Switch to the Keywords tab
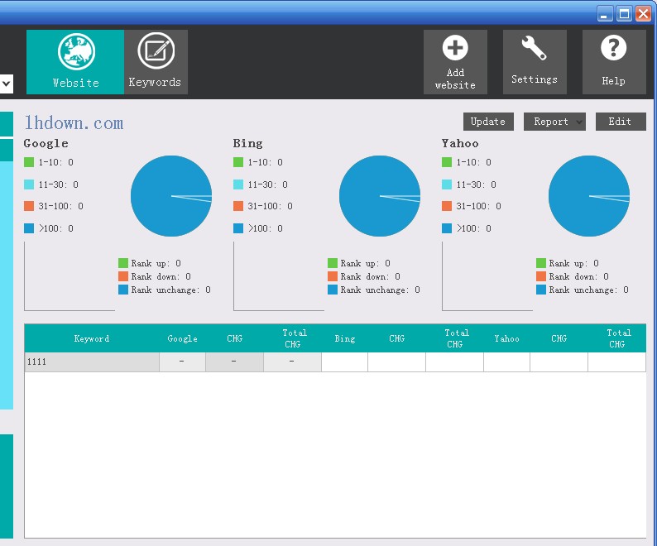This screenshot has width=657, height=546. [156, 62]
